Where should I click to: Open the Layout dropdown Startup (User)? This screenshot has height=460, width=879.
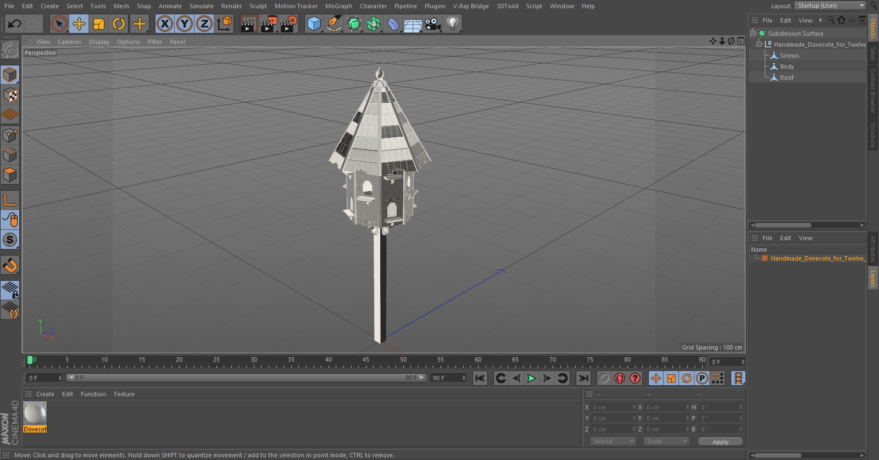[830, 5]
